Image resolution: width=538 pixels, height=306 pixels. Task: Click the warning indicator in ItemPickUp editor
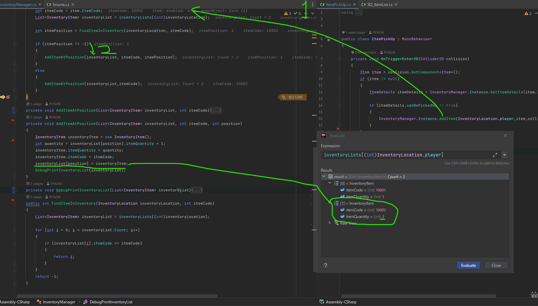point(528,13)
